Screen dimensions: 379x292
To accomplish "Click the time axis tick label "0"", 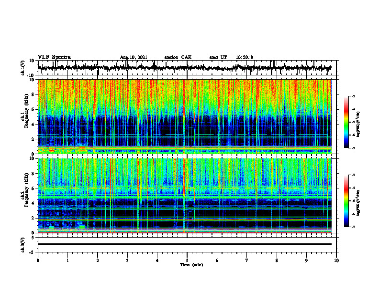I will pos(38,261).
